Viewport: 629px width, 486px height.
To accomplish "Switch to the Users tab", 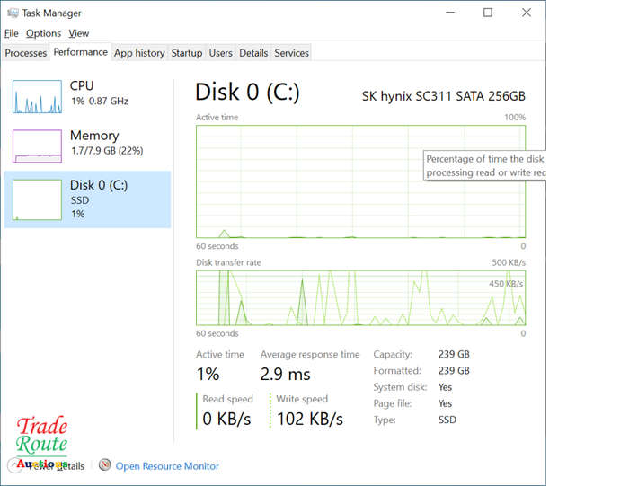I will click(221, 52).
